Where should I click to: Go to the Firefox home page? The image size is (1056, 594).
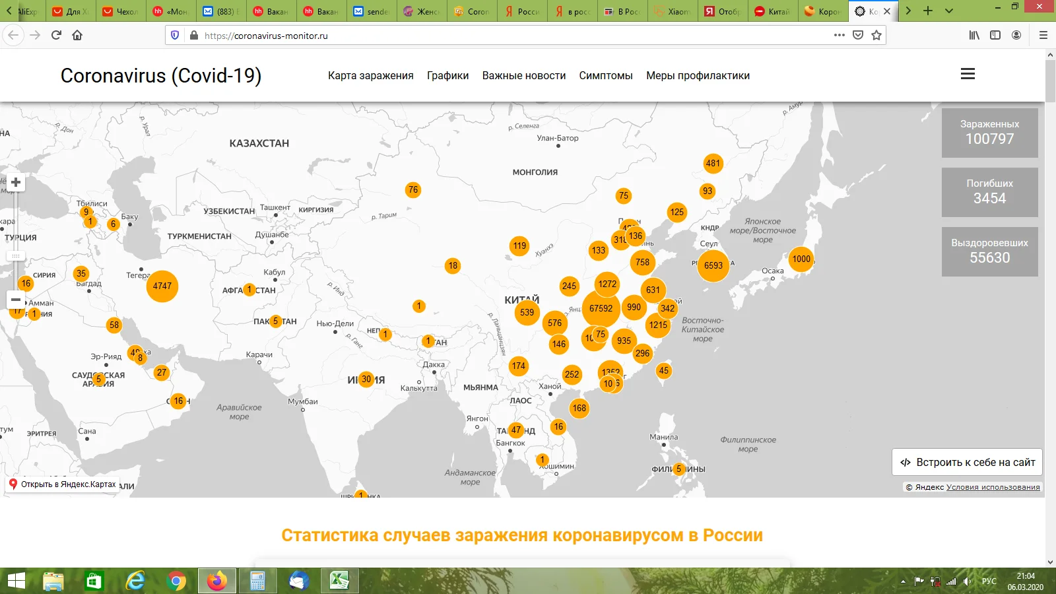(x=77, y=36)
